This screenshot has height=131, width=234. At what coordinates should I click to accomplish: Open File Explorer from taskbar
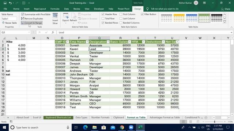(x=94, y=127)
